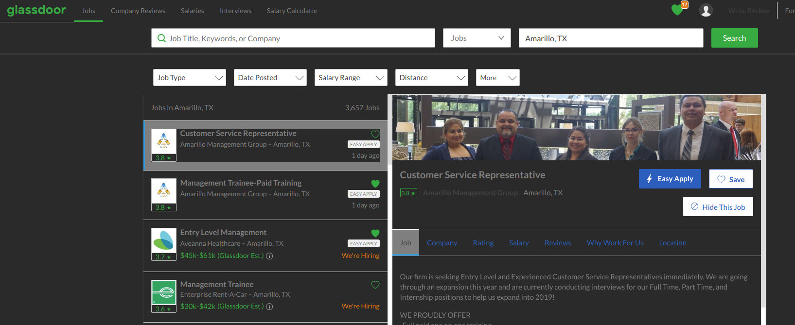Click the 3.8 star rating badge in job detail
This screenshot has width=795, height=325.
pos(408,193)
